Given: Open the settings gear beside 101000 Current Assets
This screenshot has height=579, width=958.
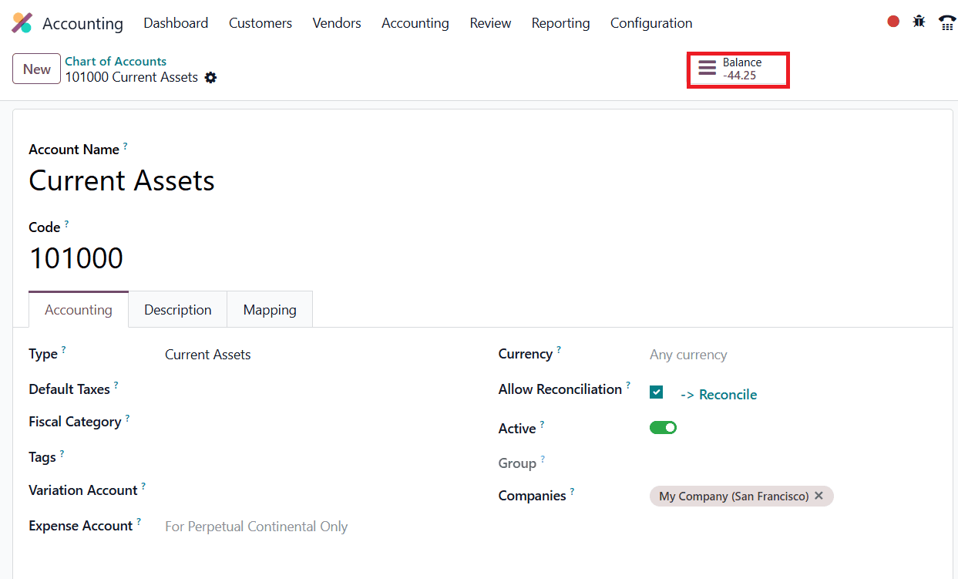Looking at the screenshot, I should 210,77.
